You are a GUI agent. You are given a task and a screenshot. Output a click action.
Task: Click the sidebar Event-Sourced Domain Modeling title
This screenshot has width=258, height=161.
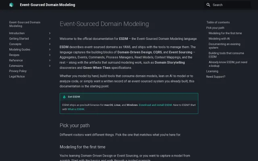(25, 24)
